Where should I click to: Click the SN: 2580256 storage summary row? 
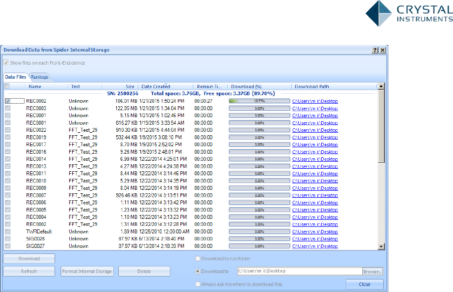pos(191,93)
